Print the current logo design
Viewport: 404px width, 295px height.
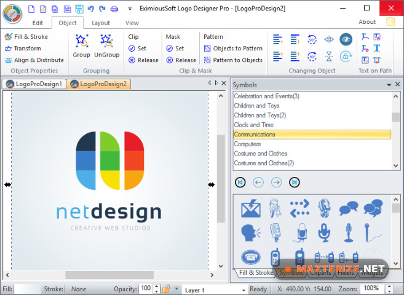pos(114,9)
